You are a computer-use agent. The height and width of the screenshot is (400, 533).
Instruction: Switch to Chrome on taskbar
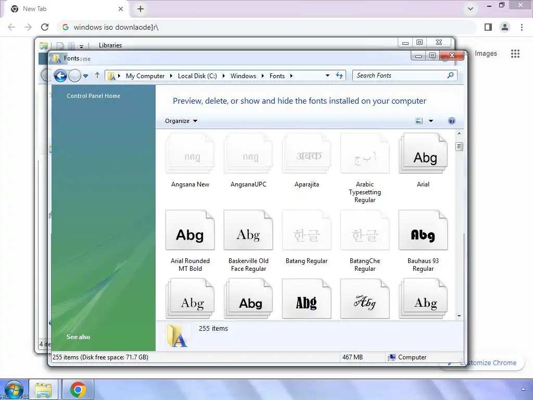click(x=78, y=390)
